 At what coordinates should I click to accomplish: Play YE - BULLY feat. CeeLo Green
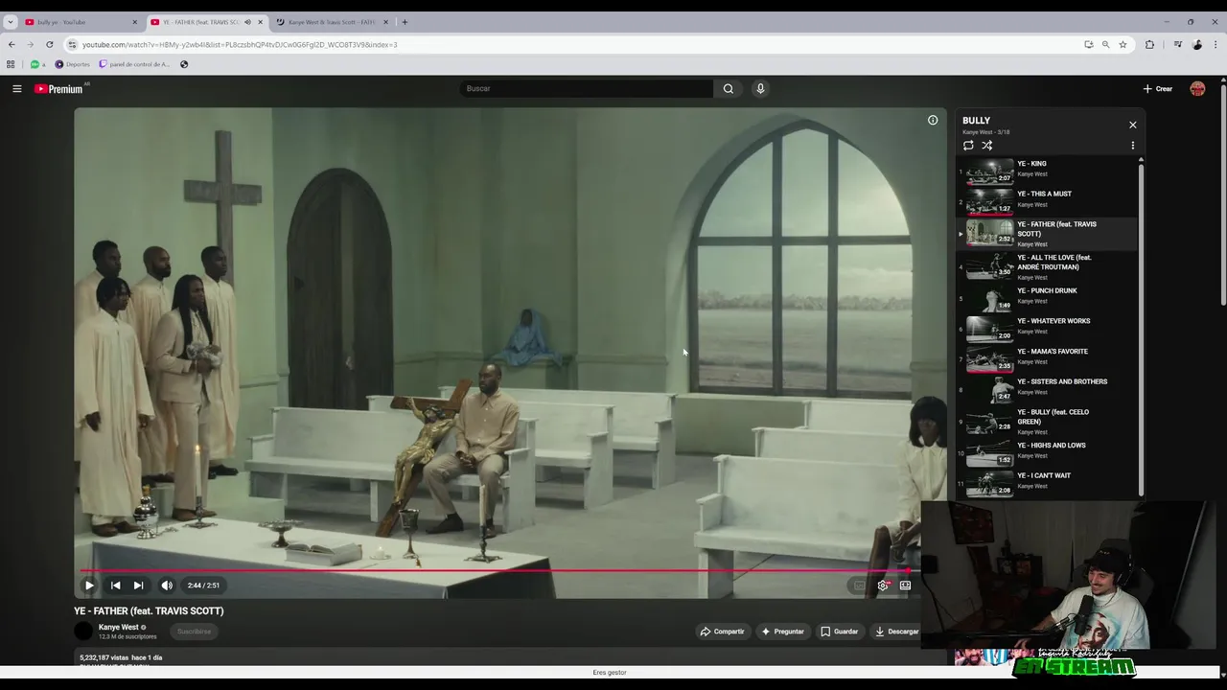(x=1047, y=422)
